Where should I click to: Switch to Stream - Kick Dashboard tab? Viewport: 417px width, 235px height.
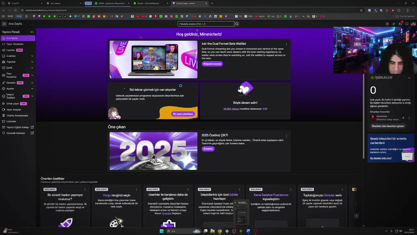[x=150, y=3]
